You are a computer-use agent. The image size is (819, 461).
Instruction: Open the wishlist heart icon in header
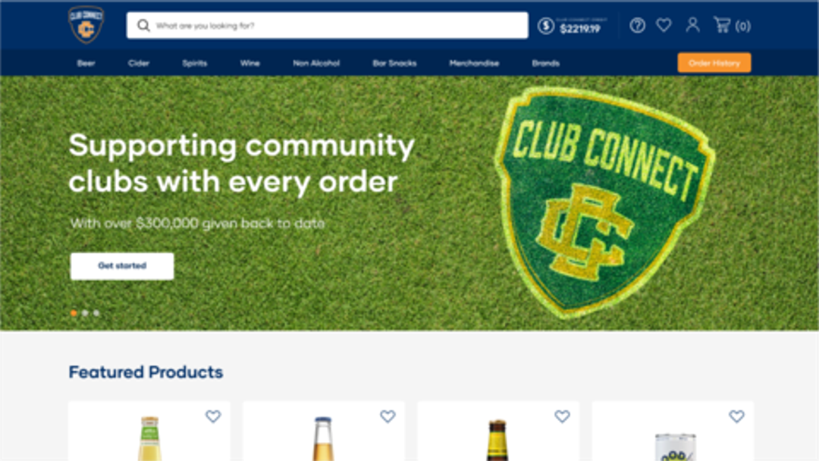point(664,25)
